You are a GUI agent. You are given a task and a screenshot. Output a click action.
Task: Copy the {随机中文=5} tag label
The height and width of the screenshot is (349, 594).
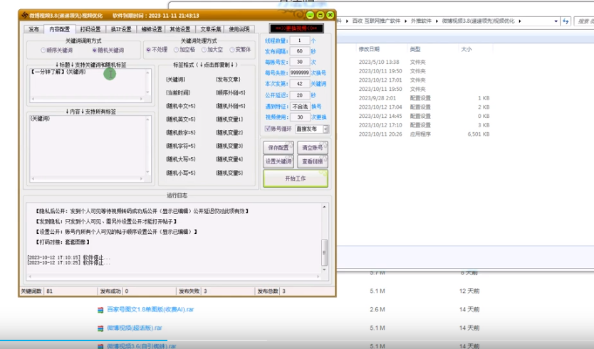point(181,106)
